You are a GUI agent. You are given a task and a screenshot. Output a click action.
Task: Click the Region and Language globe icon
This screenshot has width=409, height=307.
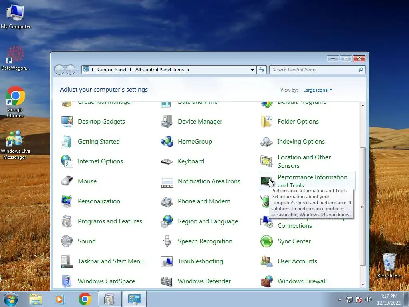(167, 221)
